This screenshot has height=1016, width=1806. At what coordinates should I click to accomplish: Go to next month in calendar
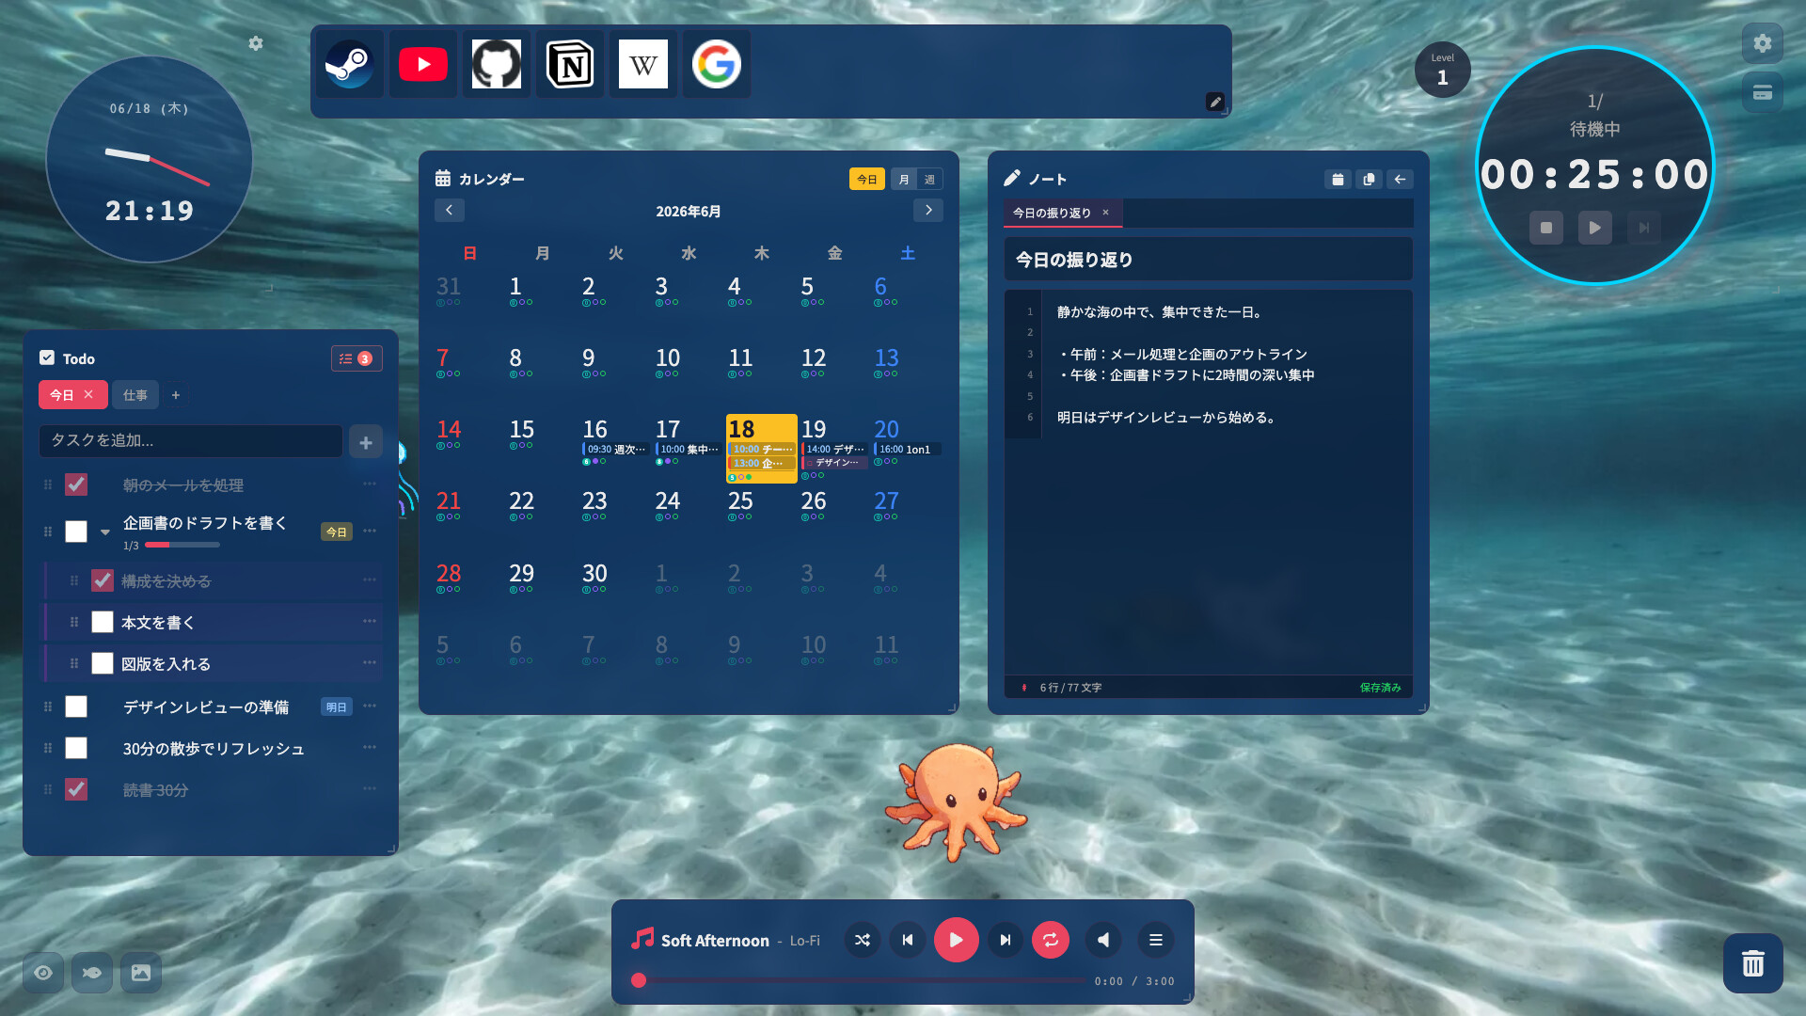[x=928, y=211]
